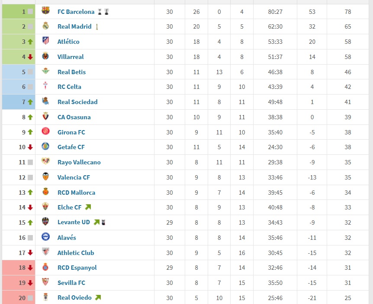Click the Getafe CF crest icon
373x304 pixels.
45,147
